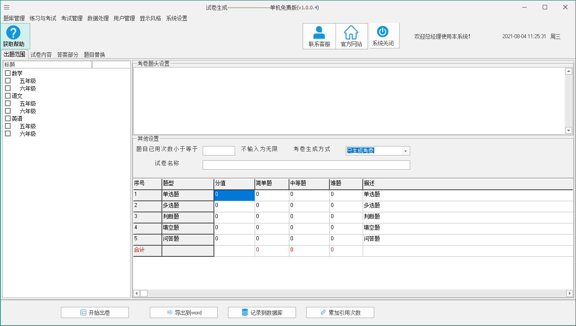Click the 累加引用次数 button
Screen dimensions: 576x326
point(340,312)
